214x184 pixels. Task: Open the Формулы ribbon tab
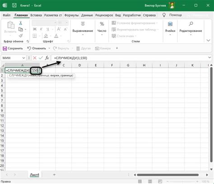tap(71, 15)
